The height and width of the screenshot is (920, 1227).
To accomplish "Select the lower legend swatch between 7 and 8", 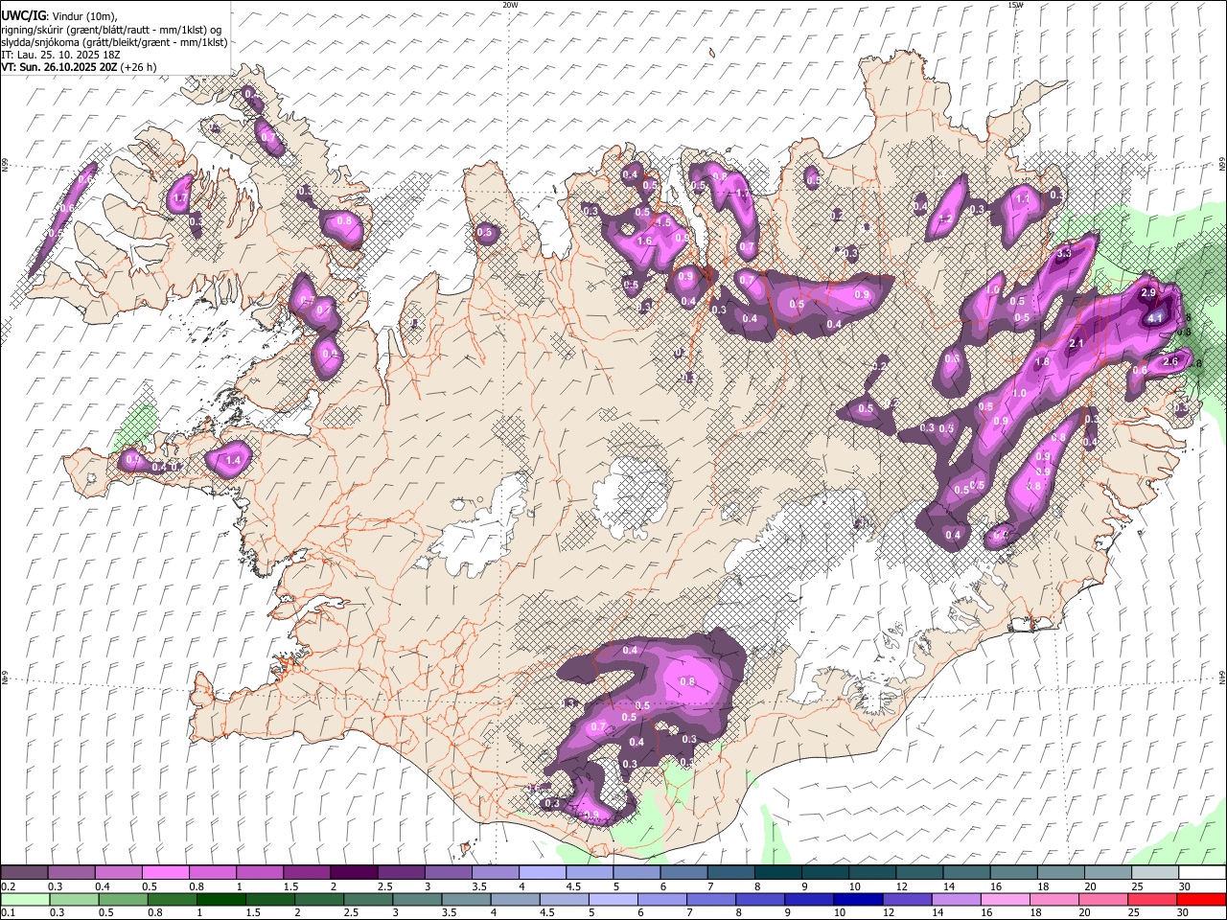I will click(710, 900).
